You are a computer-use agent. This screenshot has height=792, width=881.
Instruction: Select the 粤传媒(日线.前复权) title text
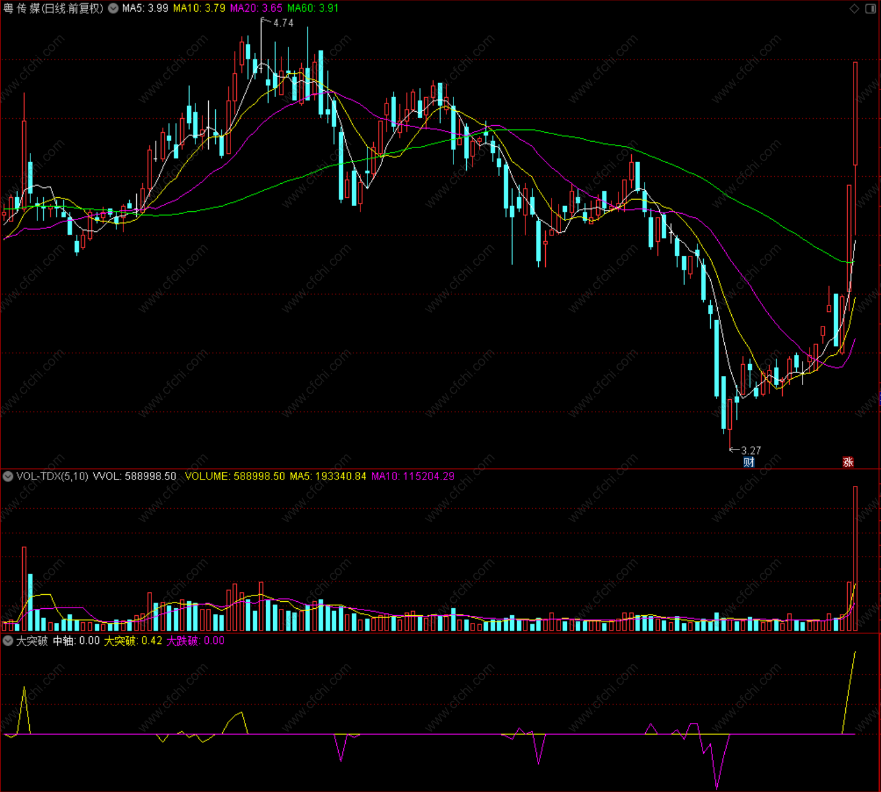click(53, 8)
